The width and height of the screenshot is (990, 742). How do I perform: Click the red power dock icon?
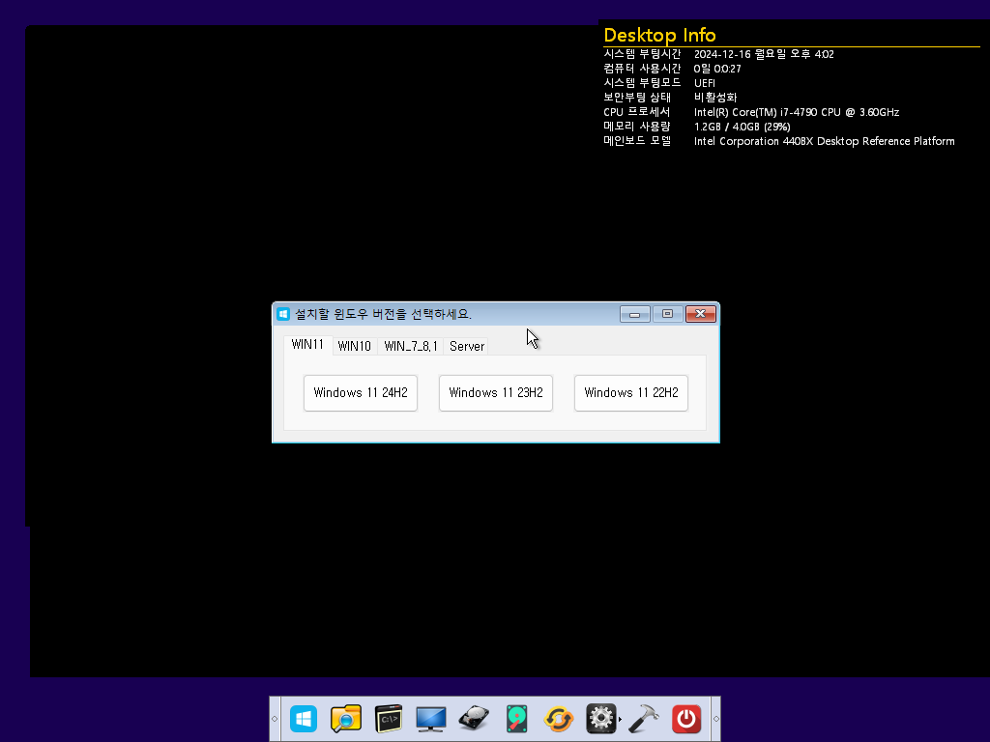[686, 719]
